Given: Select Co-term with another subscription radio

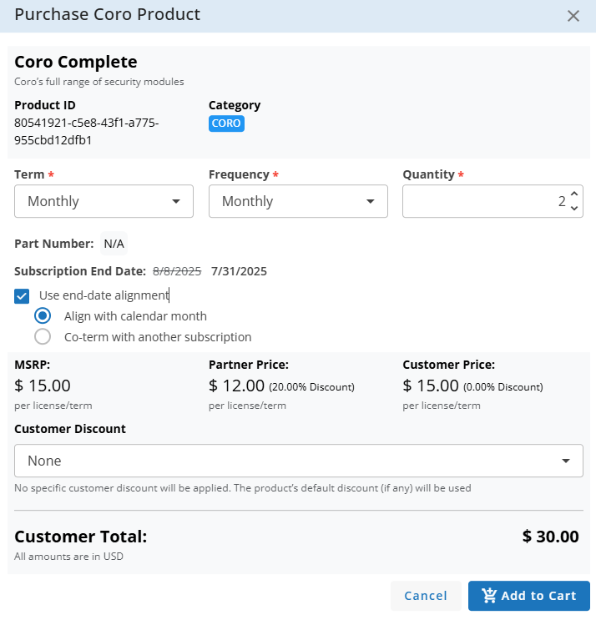Looking at the screenshot, I should click(x=43, y=336).
